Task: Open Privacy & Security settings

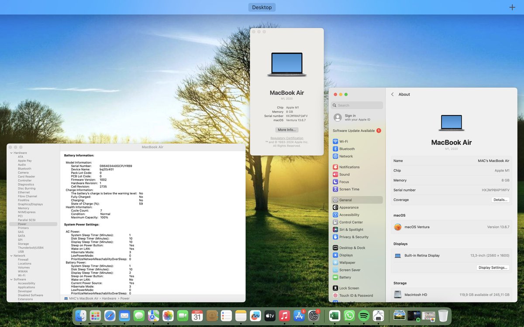Action: point(357,237)
